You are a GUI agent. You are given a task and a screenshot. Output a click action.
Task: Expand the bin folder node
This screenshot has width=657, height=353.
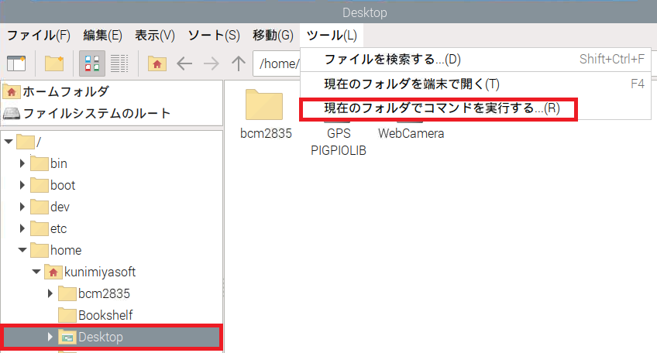pyautogui.click(x=22, y=163)
